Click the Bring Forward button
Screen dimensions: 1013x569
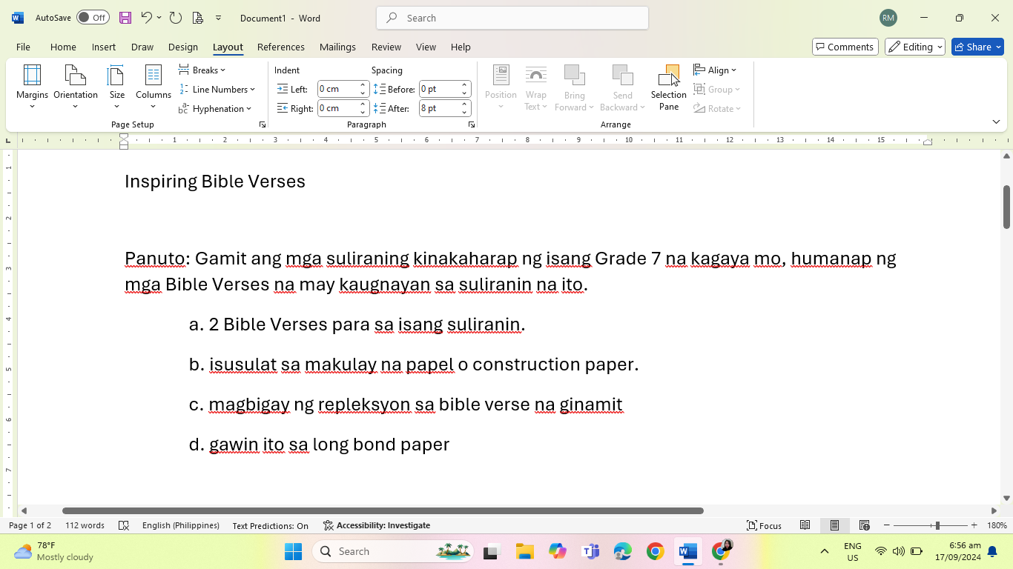pos(575,87)
